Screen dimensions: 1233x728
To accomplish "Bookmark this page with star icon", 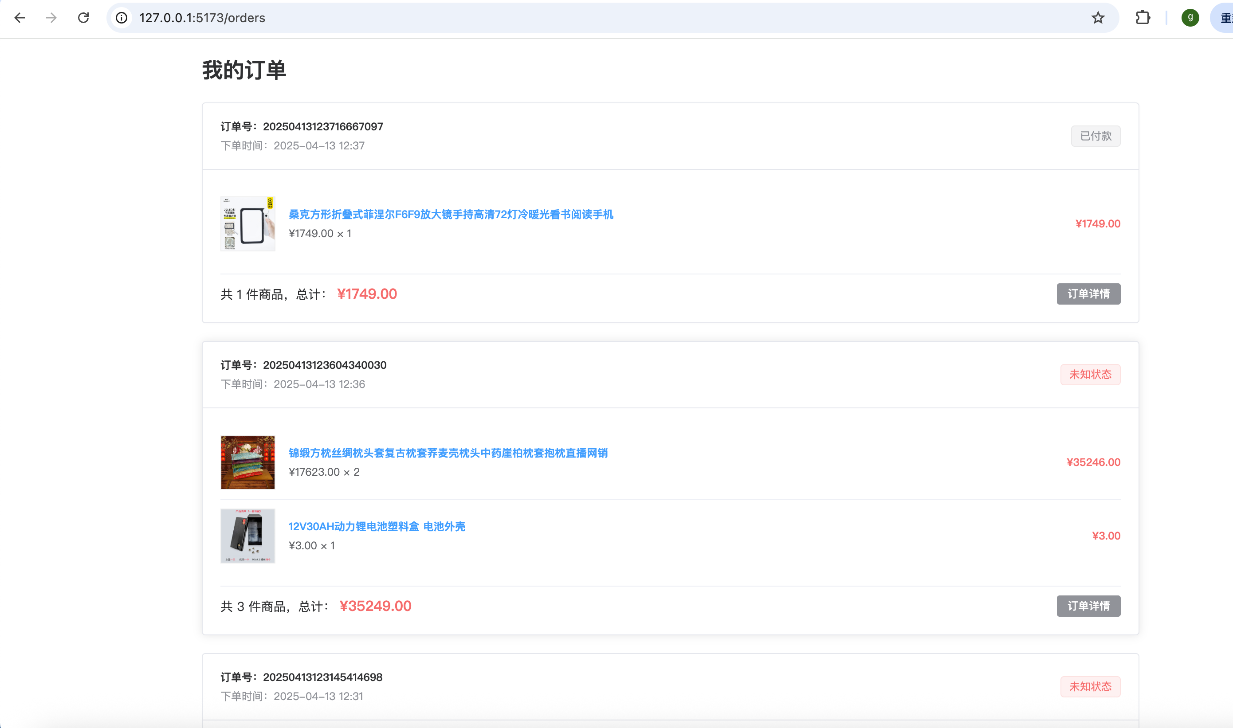I will click(1098, 18).
